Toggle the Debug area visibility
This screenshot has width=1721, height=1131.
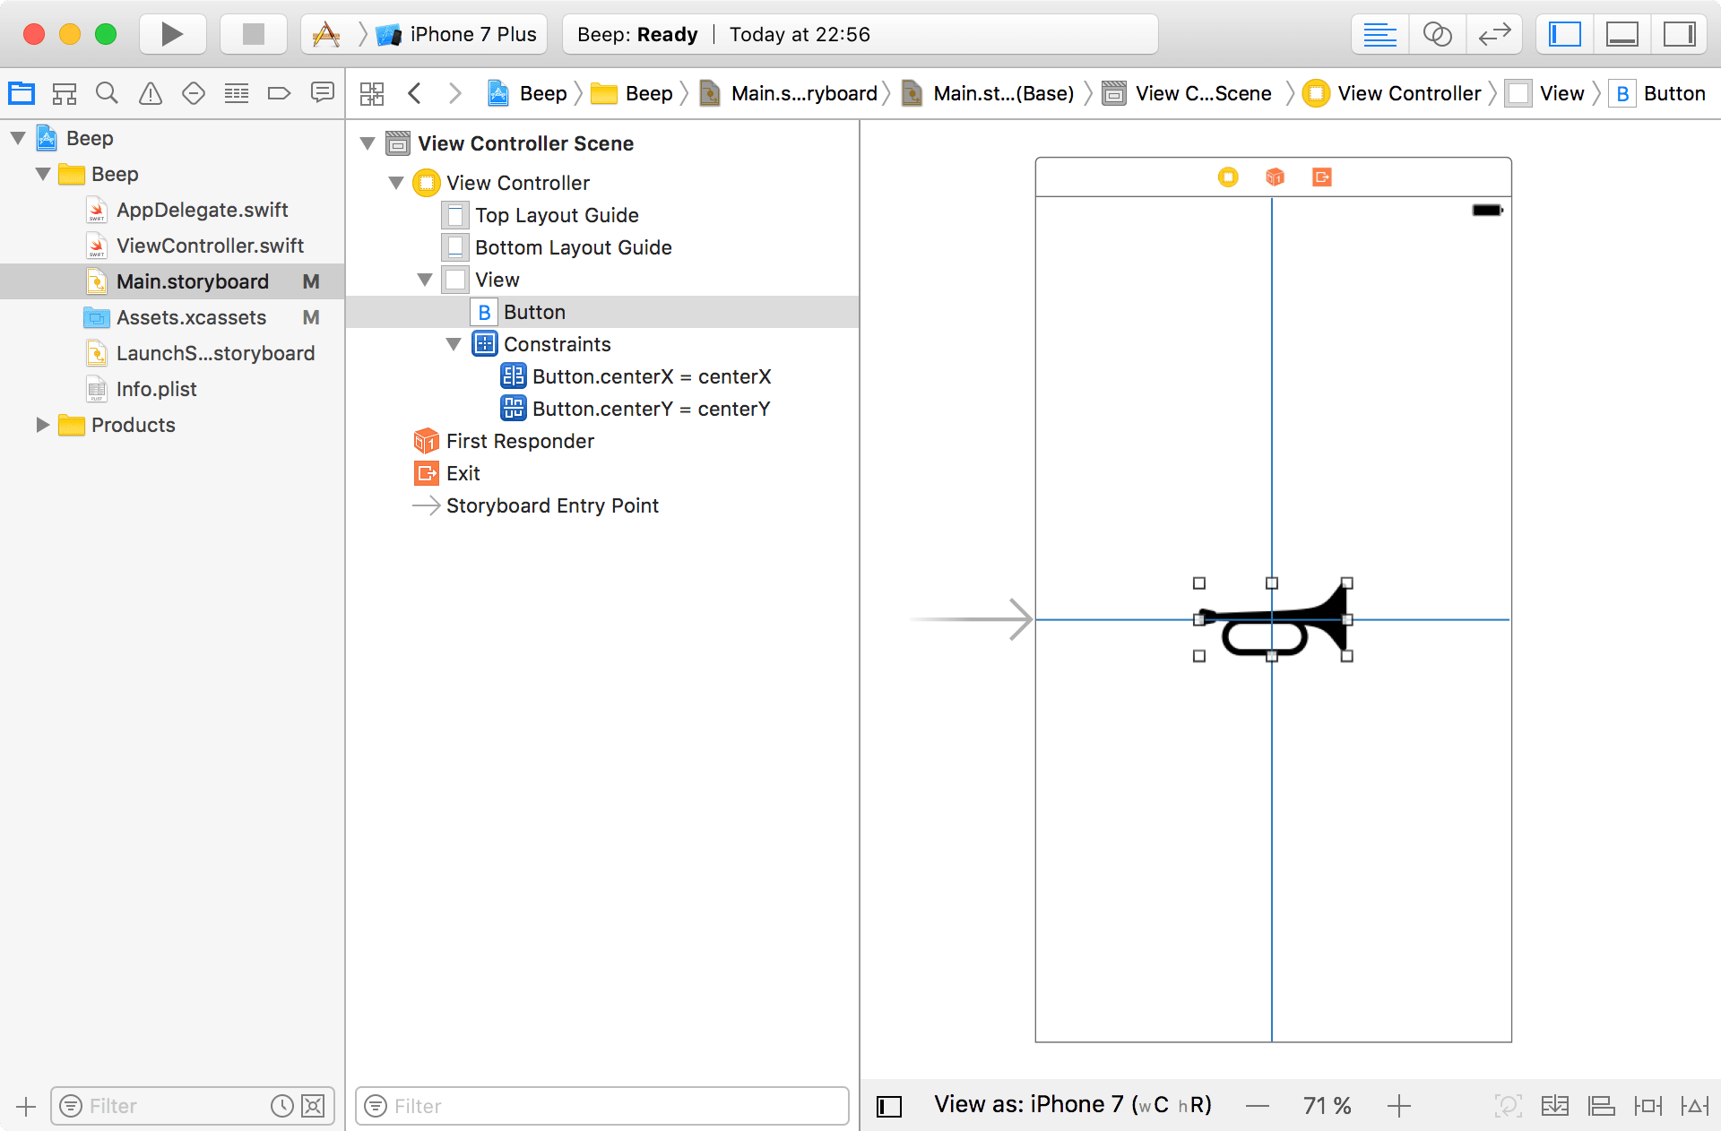[1622, 34]
